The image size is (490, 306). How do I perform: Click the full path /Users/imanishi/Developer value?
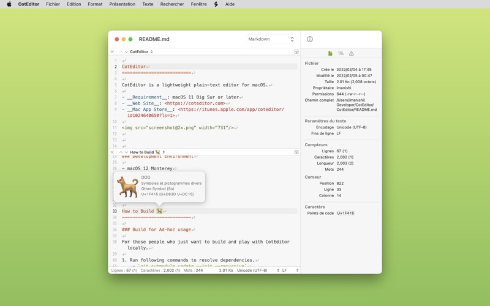click(356, 105)
